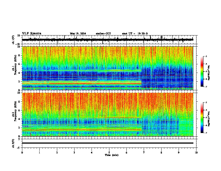
Task: Click the ch.3 flat voltage trace line
Action: tap(108, 143)
